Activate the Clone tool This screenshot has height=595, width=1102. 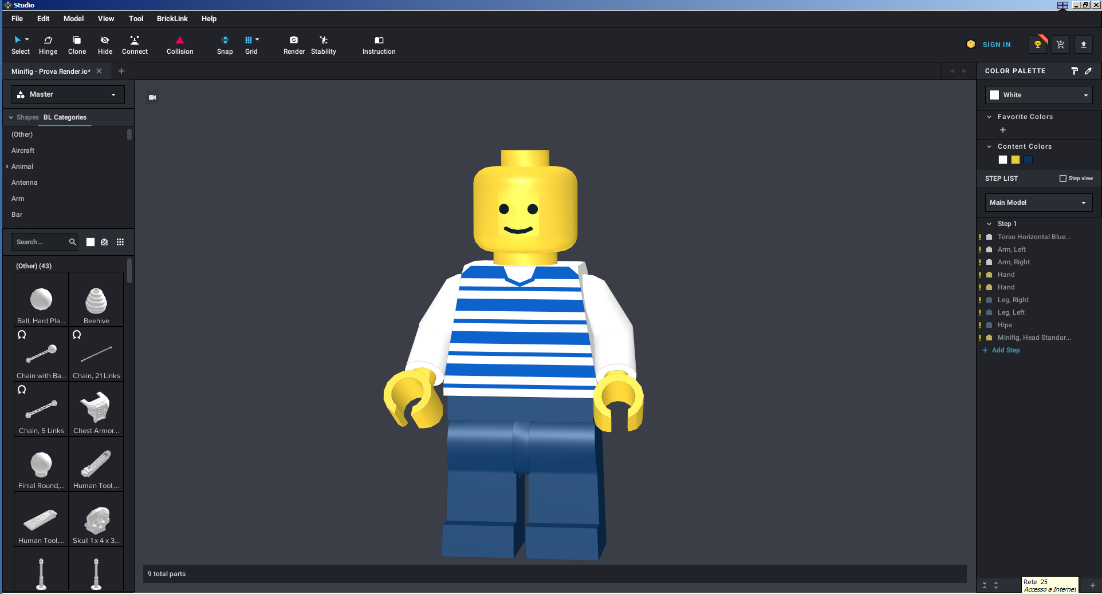[77, 45]
